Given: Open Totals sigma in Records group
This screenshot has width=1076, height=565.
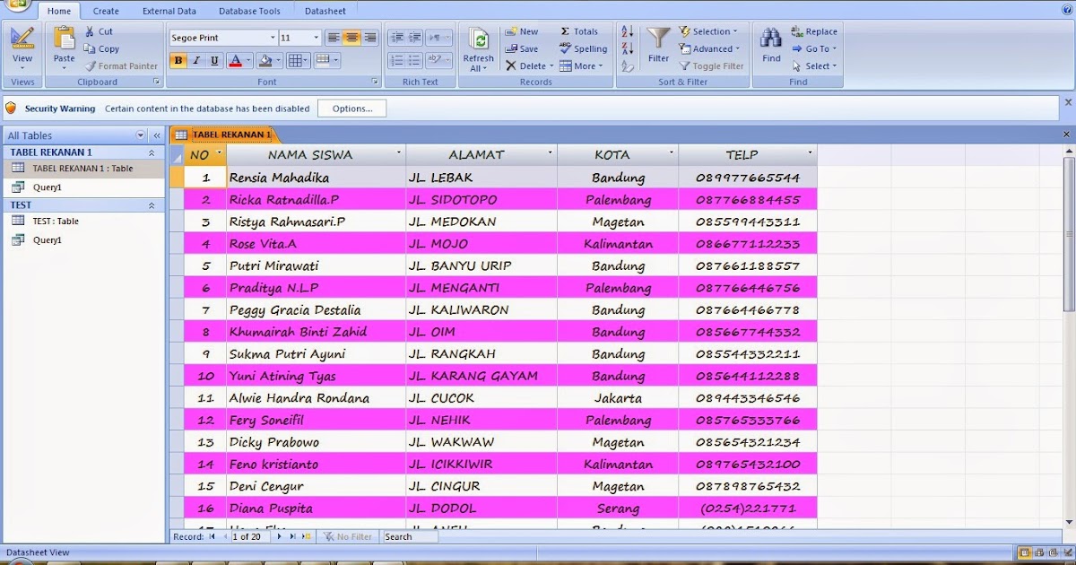Looking at the screenshot, I should [579, 31].
